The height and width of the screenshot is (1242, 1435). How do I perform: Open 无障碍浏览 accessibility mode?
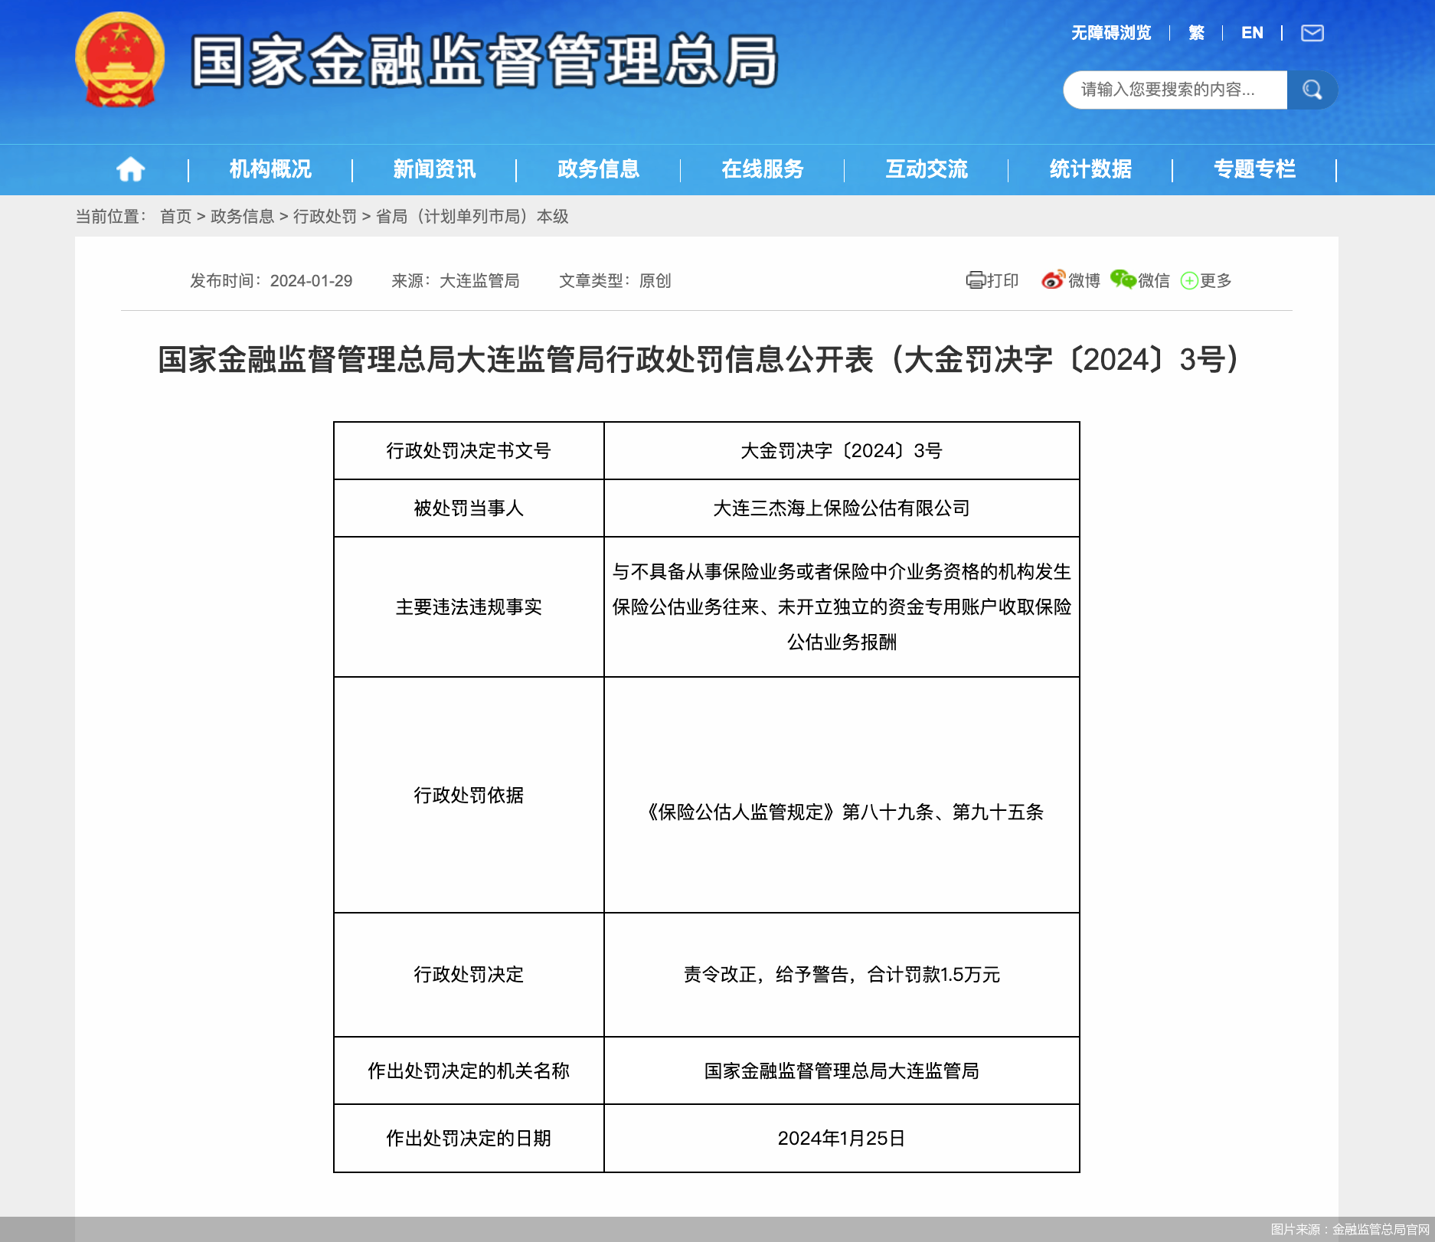[x=1111, y=33]
